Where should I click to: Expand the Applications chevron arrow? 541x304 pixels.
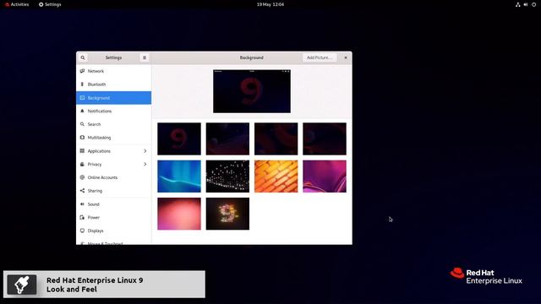(x=145, y=151)
